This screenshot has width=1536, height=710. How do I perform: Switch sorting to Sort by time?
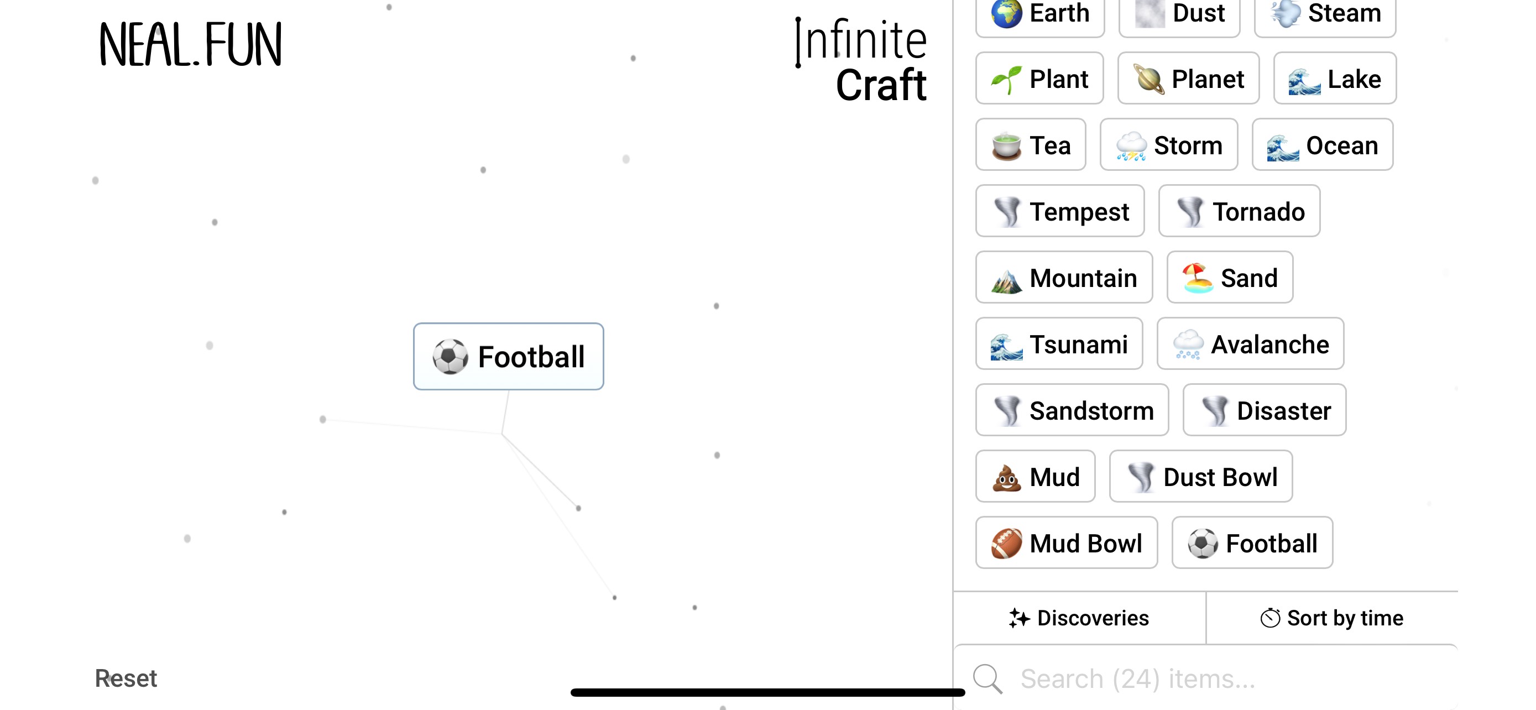[1333, 618]
